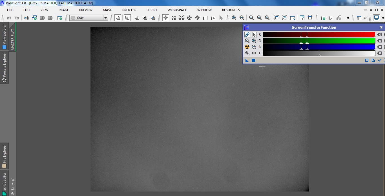Click the inward-arrows shrink view icon

182,18
